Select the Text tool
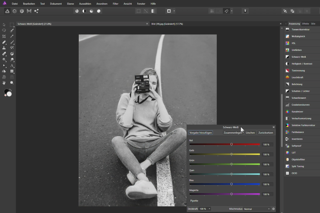 tap(12, 66)
